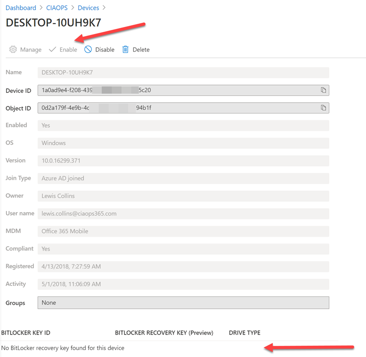The width and height of the screenshot is (366, 357).
Task: Select the Object ID text field
Action: (176, 108)
